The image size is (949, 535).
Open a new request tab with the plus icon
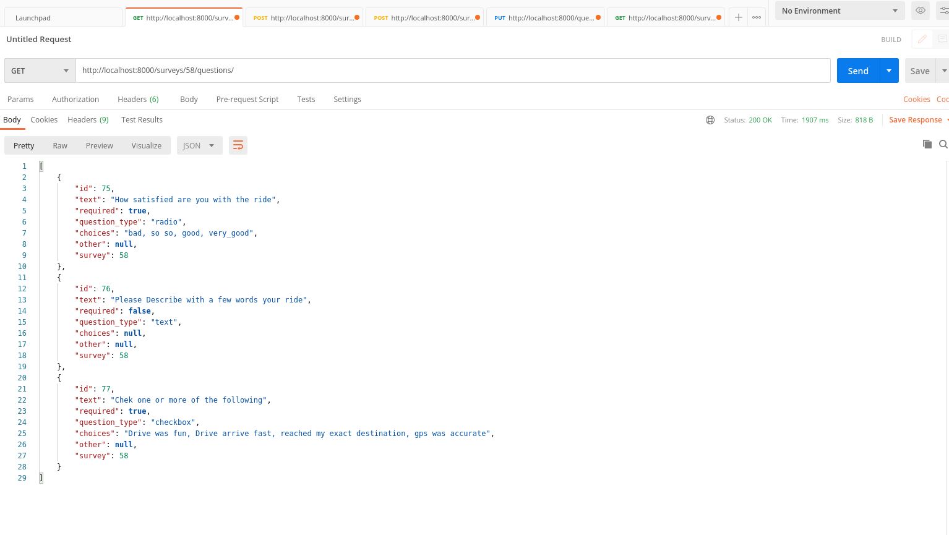pos(738,17)
